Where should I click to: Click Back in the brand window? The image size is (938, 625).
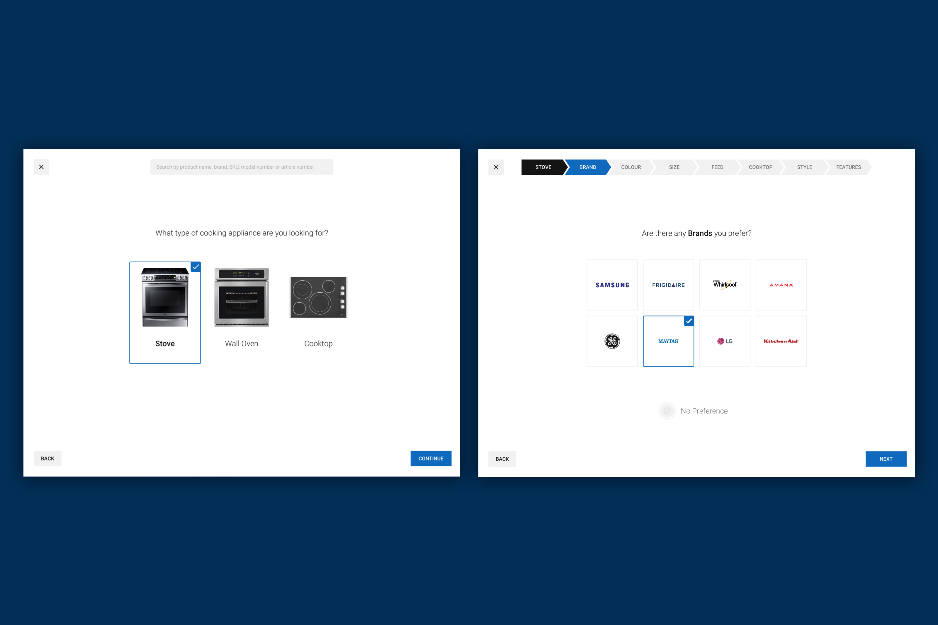point(502,459)
